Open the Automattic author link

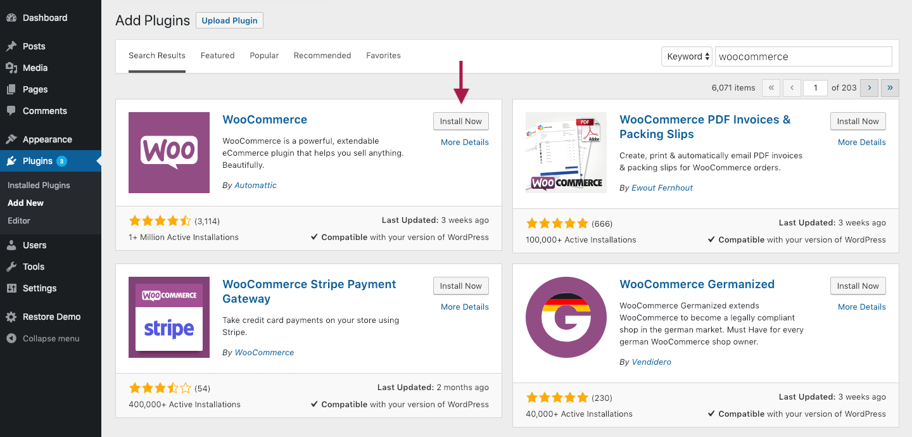coord(255,186)
